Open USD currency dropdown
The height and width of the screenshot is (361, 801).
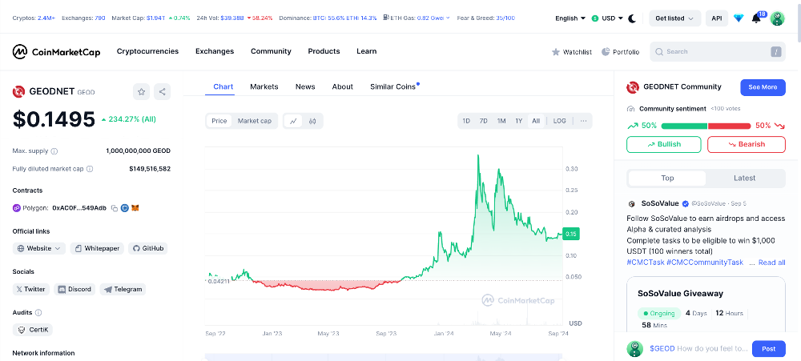click(607, 18)
